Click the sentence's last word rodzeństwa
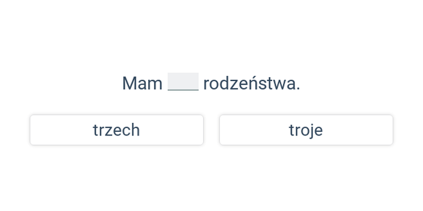Screen dimensions: 423x211 tap(252, 83)
